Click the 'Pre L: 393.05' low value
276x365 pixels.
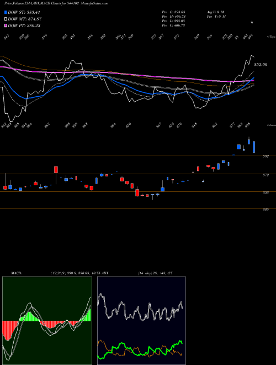click(173, 21)
